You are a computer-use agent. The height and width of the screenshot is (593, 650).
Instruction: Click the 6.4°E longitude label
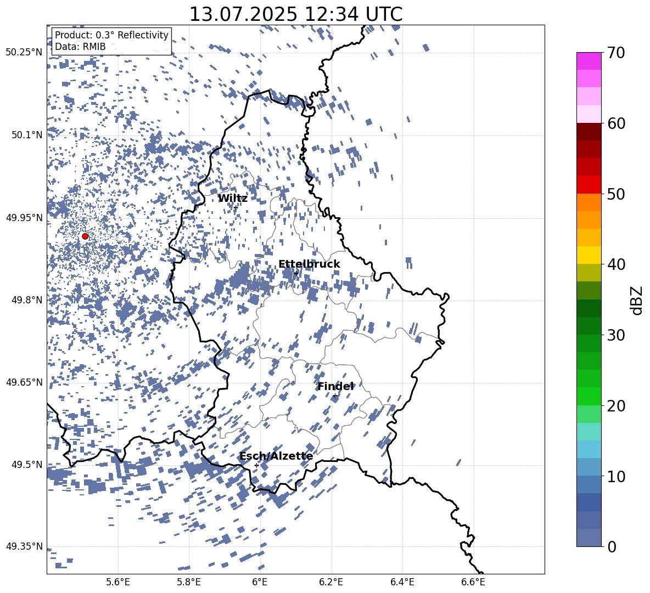click(402, 582)
